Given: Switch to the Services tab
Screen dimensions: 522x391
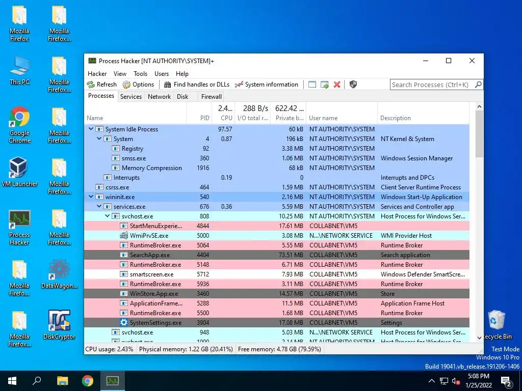Looking at the screenshot, I should tap(131, 96).
